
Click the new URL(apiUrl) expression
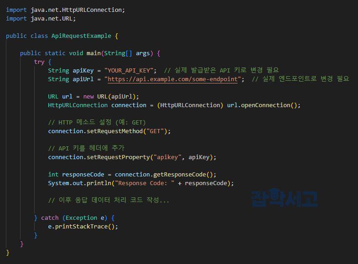coord(109,97)
